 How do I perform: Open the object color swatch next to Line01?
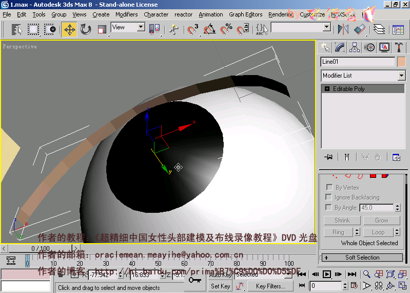[401, 62]
